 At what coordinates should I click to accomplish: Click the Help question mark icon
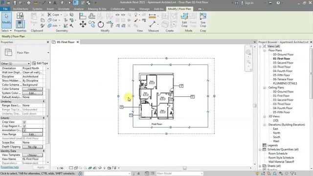coord(278,3)
